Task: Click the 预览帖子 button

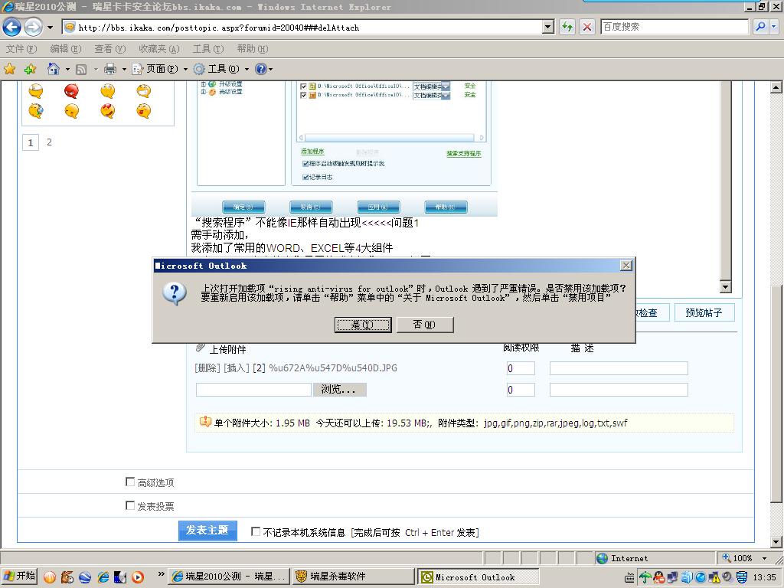Action: click(x=704, y=312)
